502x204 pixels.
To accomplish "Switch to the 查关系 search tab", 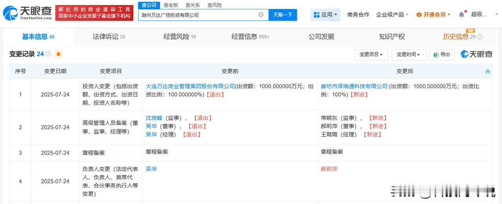I will click(193, 5).
